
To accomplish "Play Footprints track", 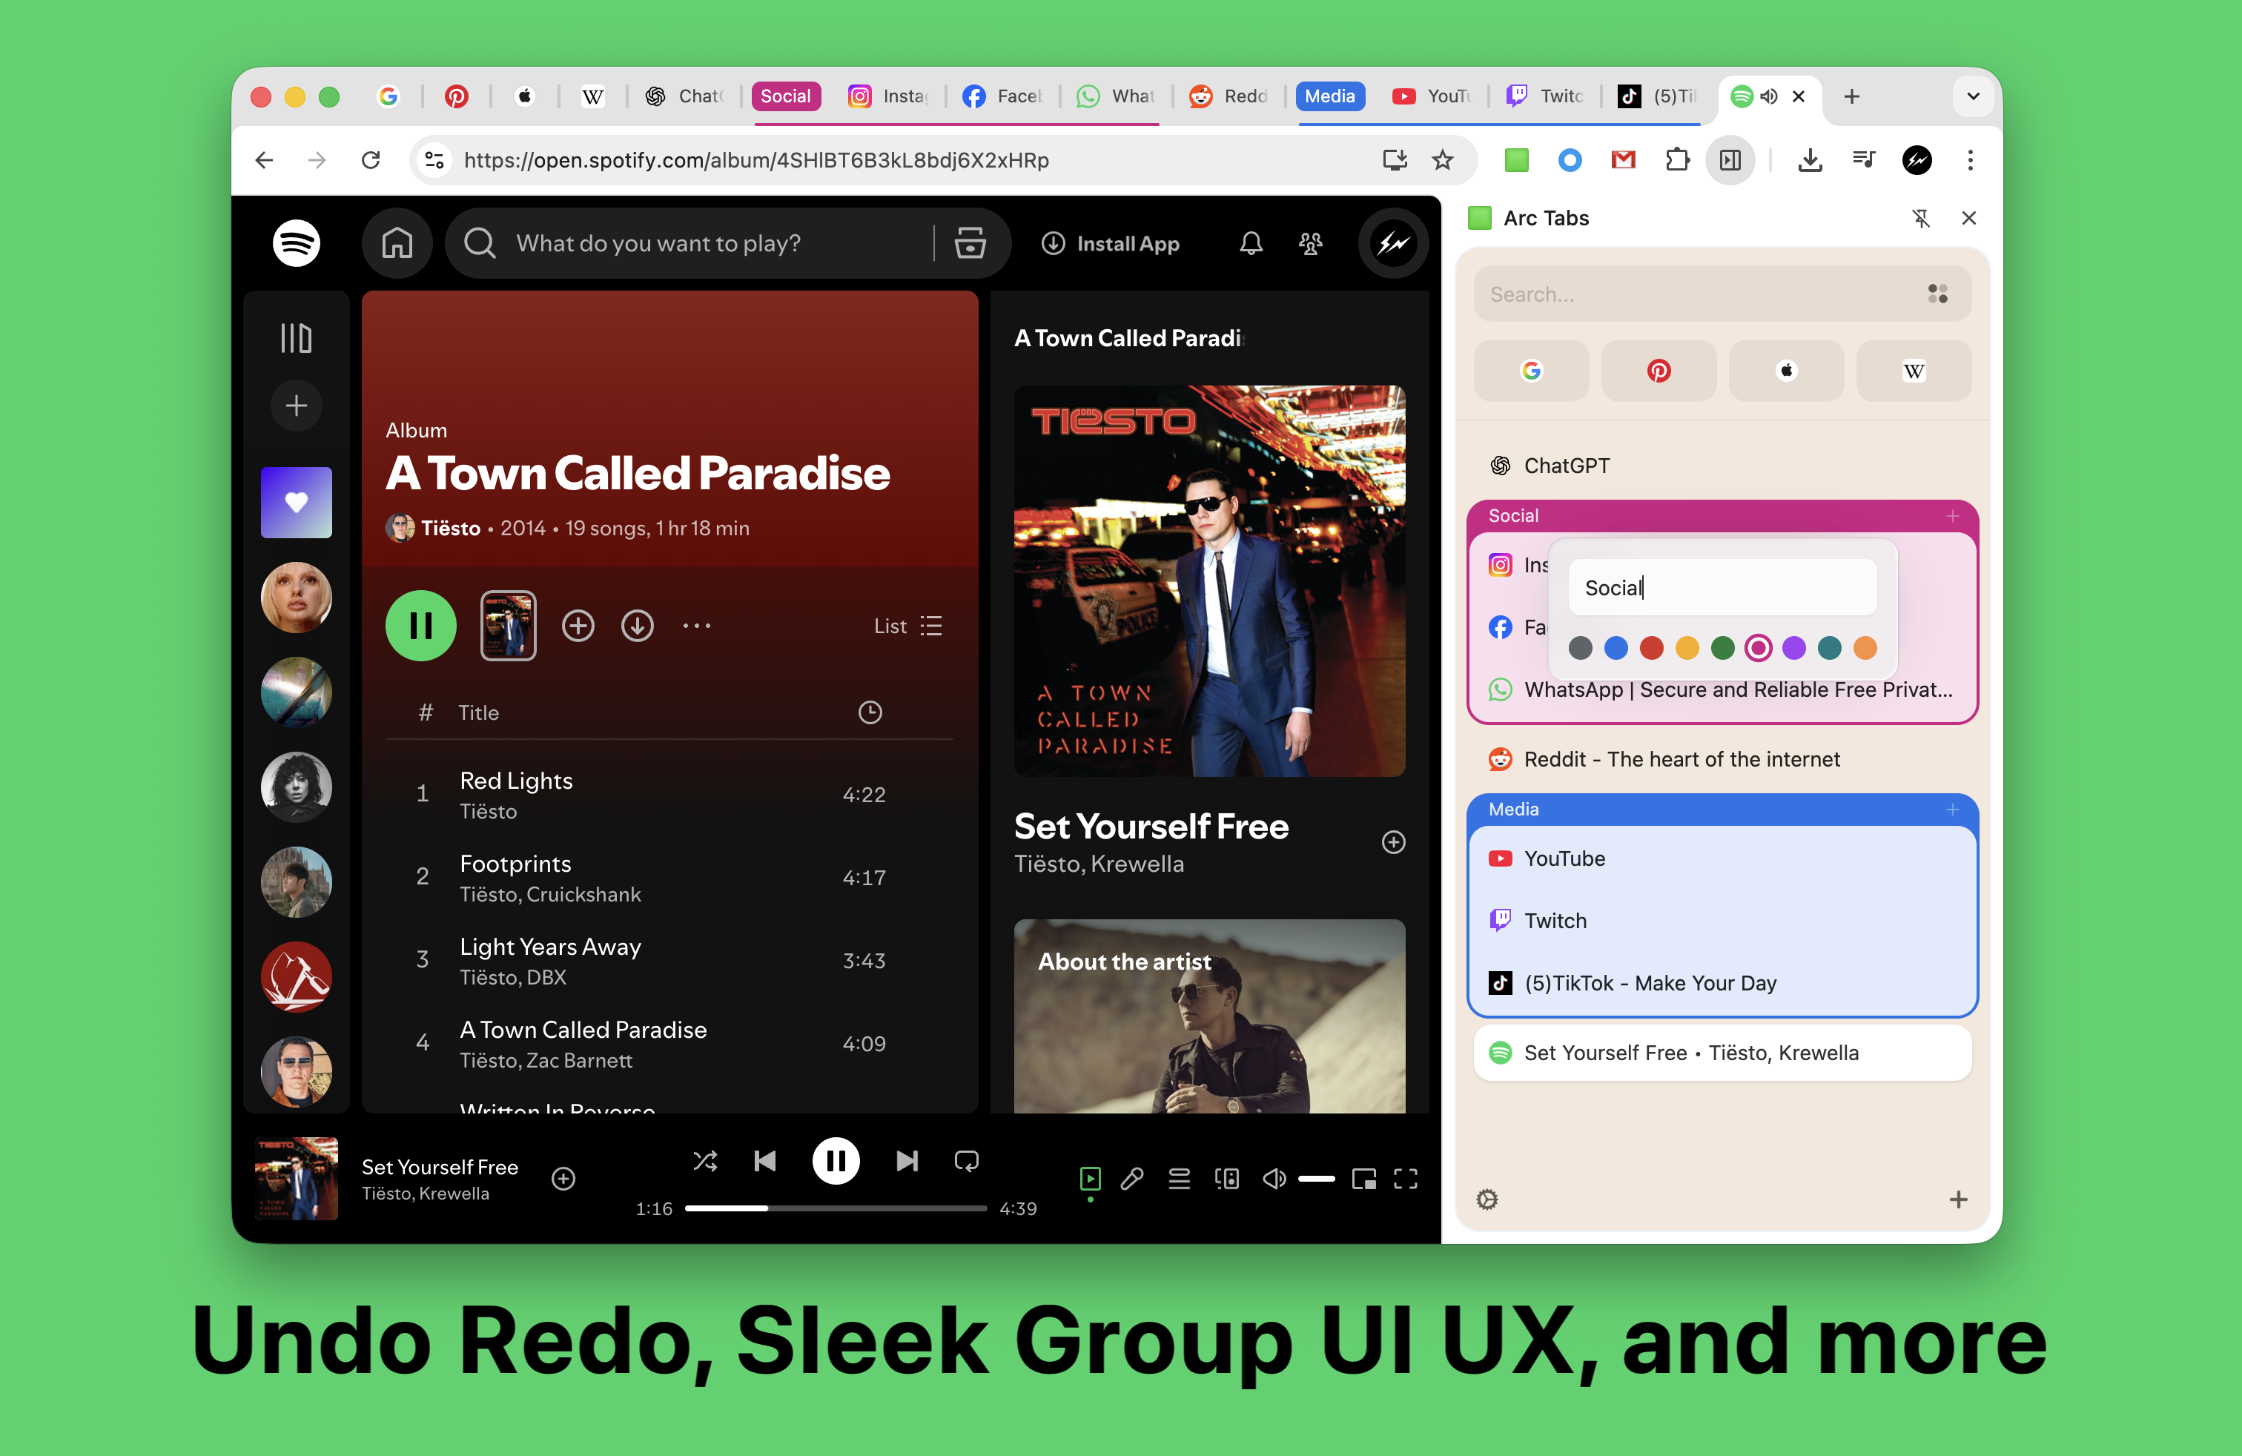I will [x=669, y=878].
